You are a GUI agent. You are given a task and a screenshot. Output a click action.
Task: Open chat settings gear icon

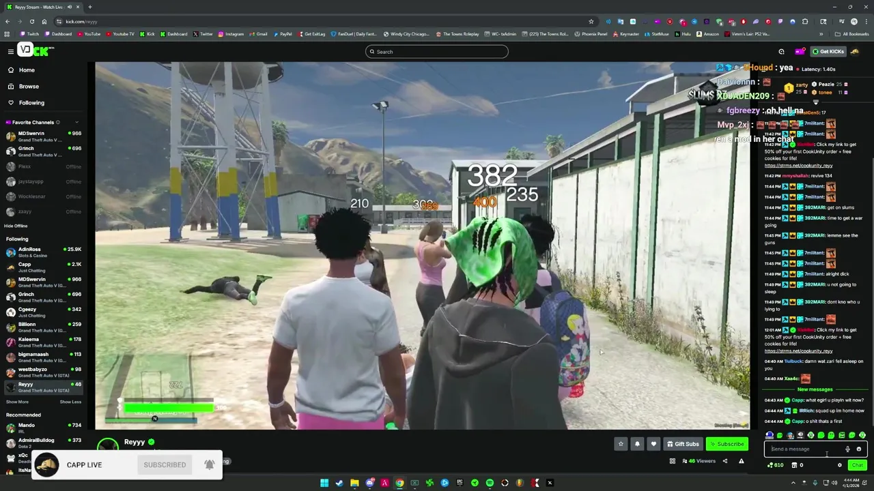840,465
